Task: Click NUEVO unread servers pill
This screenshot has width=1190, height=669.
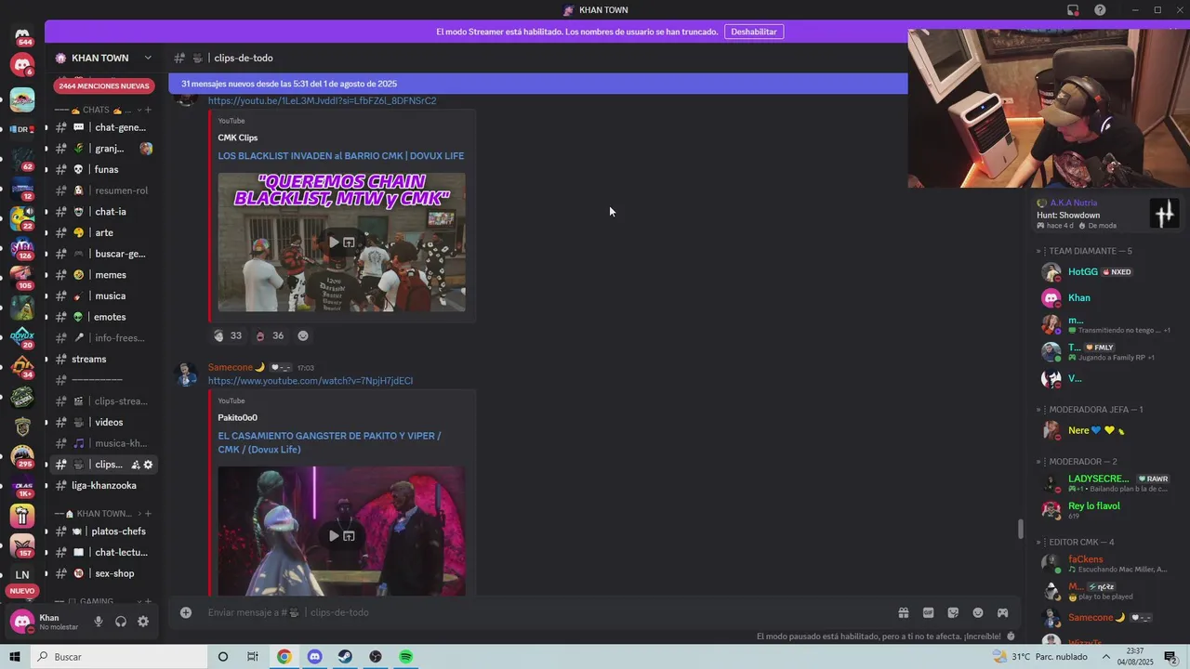Action: 22,591
